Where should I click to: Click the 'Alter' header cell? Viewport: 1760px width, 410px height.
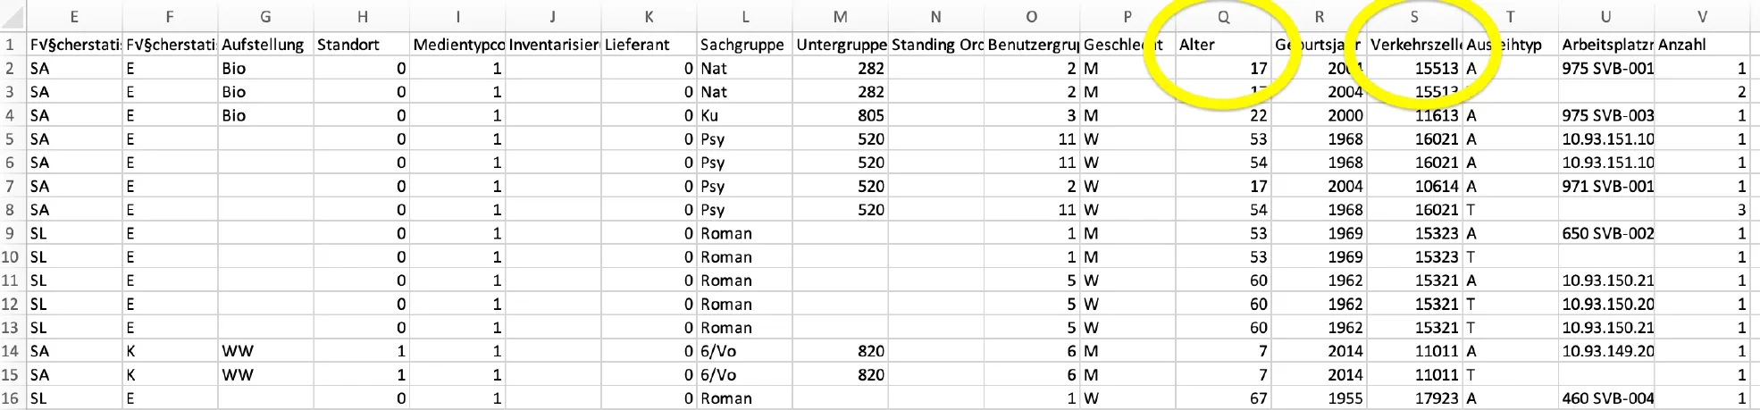tap(1223, 45)
